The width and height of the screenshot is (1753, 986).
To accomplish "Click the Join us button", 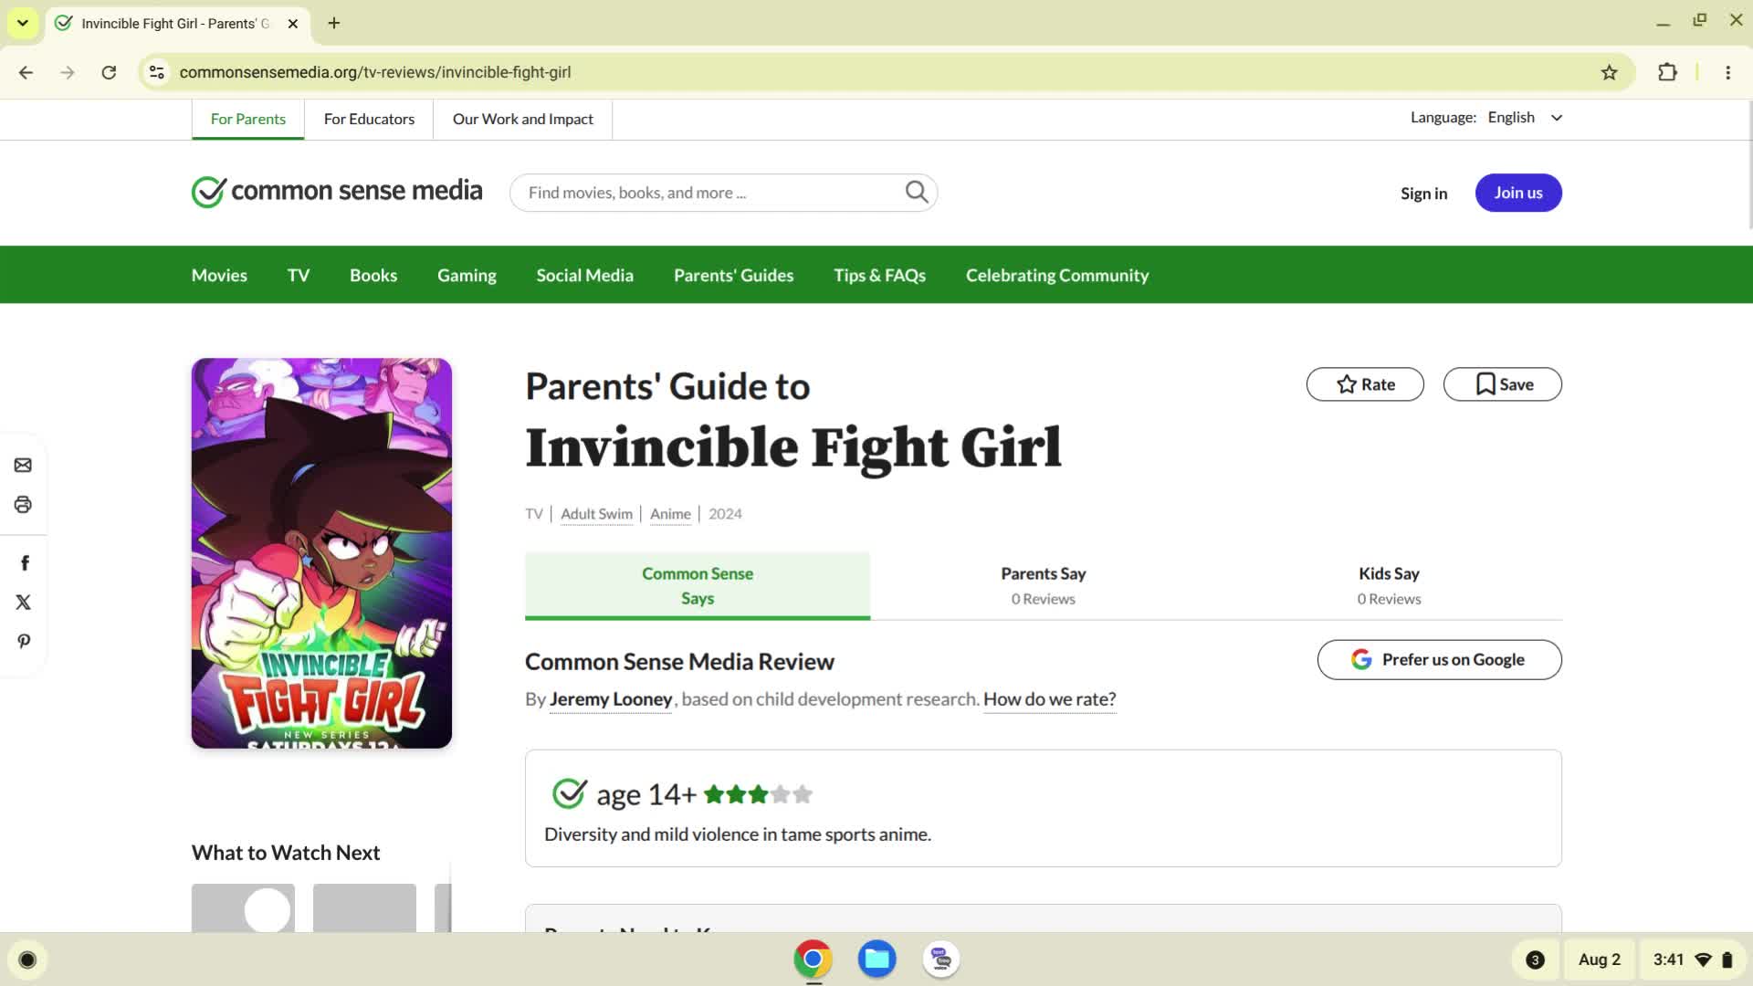I will 1518,193.
